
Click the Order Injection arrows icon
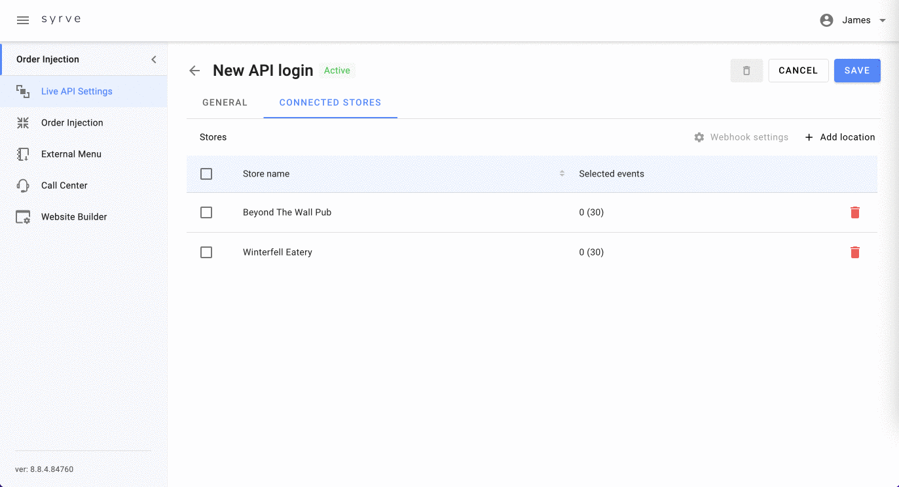click(23, 123)
